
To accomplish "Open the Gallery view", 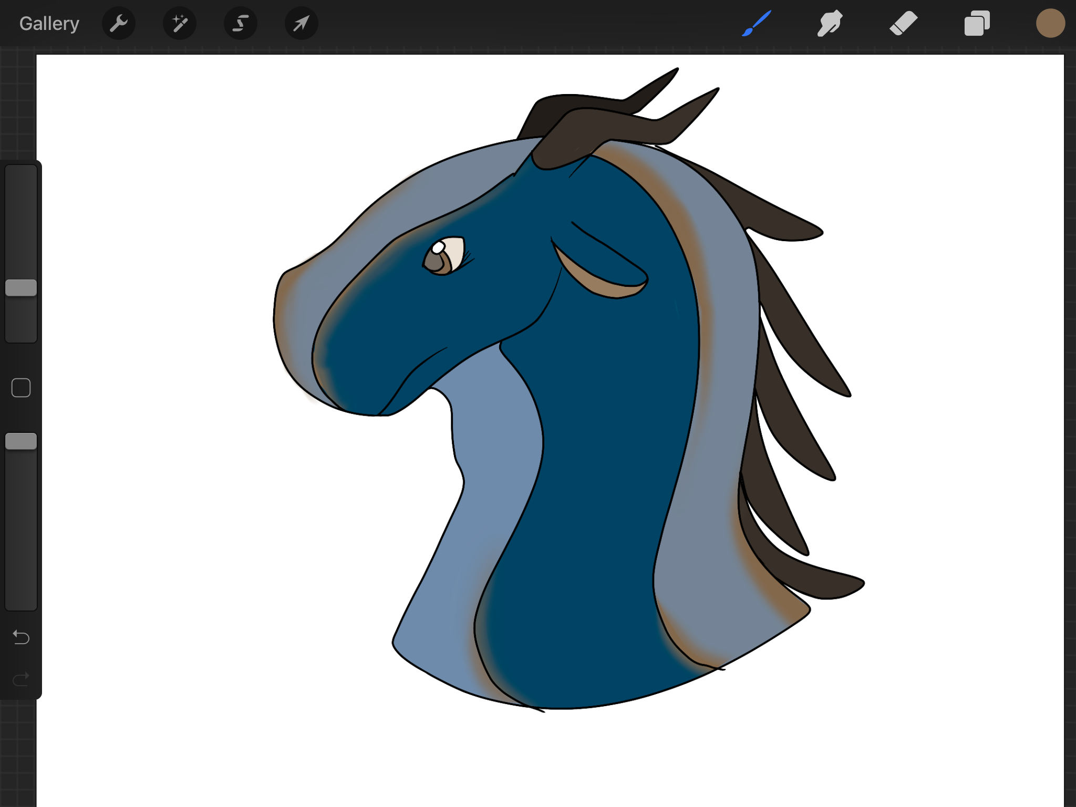I will tap(49, 24).
